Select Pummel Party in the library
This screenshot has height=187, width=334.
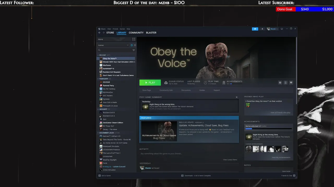point(108,85)
